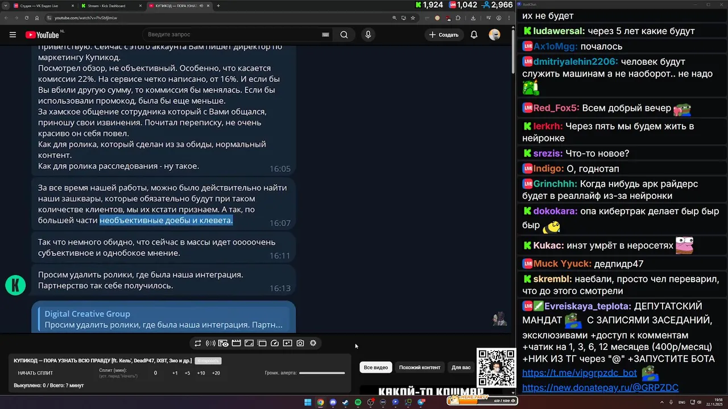Go back in the browser
The height and width of the screenshot is (409, 728).
[6, 18]
